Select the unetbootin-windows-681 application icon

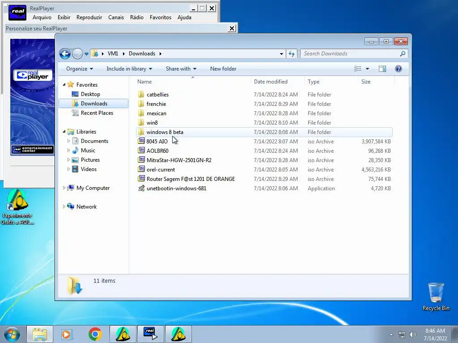tap(141, 188)
